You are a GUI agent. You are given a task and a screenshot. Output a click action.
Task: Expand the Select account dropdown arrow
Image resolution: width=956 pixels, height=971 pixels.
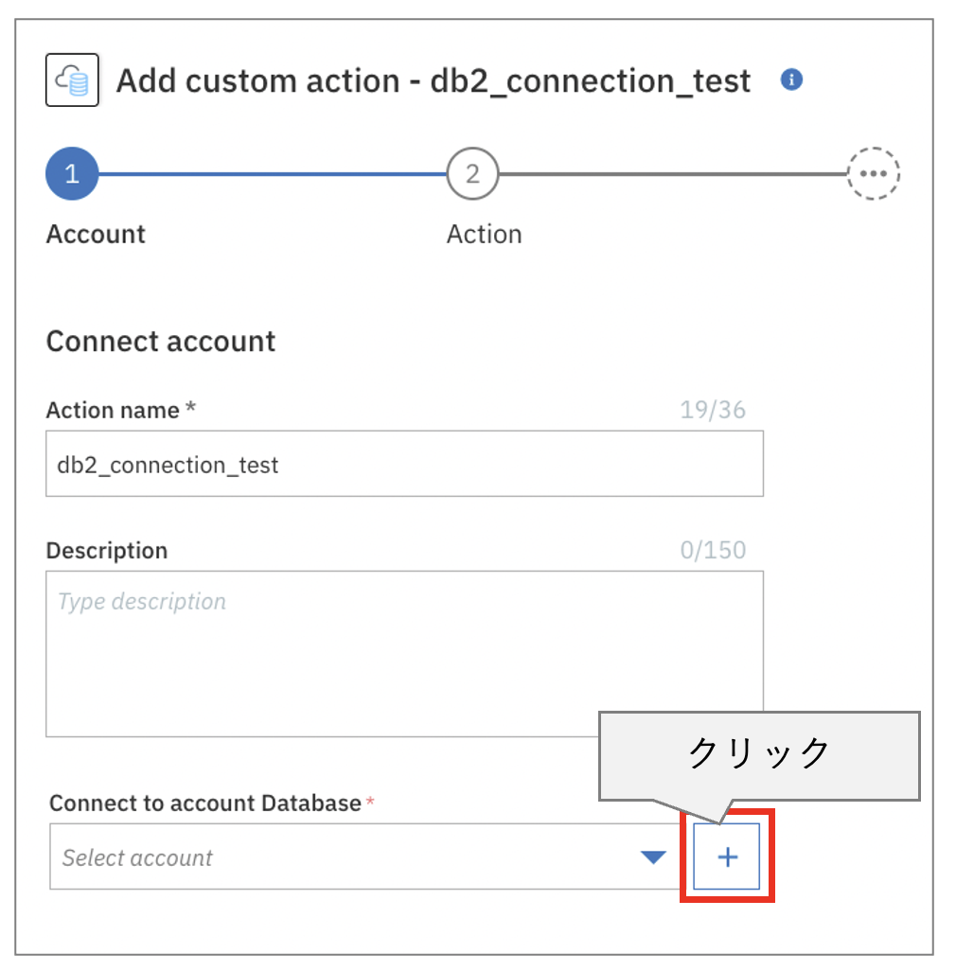click(x=653, y=857)
